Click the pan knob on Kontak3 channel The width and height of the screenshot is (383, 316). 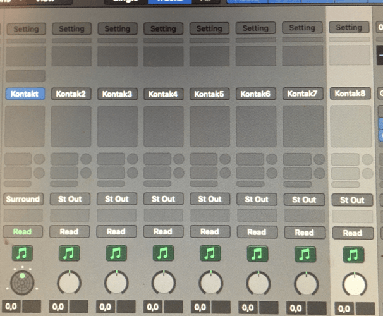(116, 283)
